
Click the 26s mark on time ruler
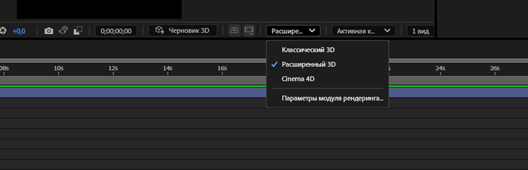coord(495,68)
